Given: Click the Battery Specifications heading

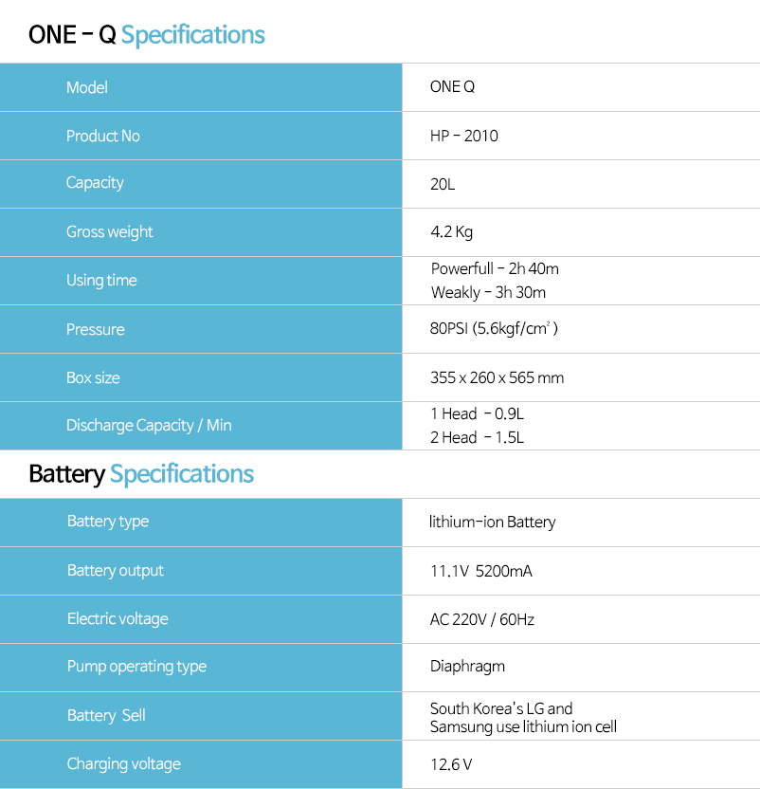Looking at the screenshot, I should pyautogui.click(x=141, y=474).
